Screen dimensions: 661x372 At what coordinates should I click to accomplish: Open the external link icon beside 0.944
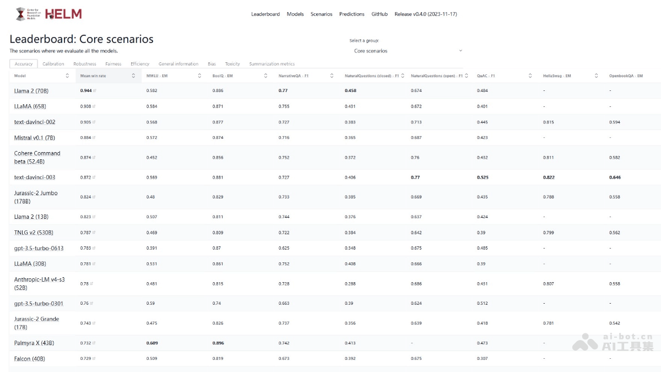(95, 90)
